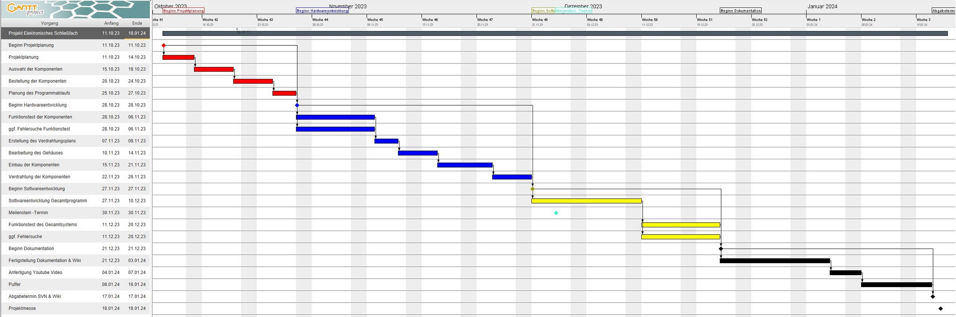The image size is (956, 317).
Task: Select the Auswahl der Komponenten task row
Action: [35, 69]
